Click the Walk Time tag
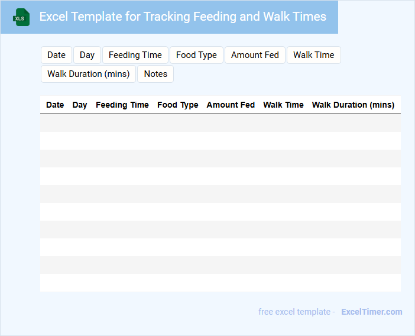 coord(313,55)
